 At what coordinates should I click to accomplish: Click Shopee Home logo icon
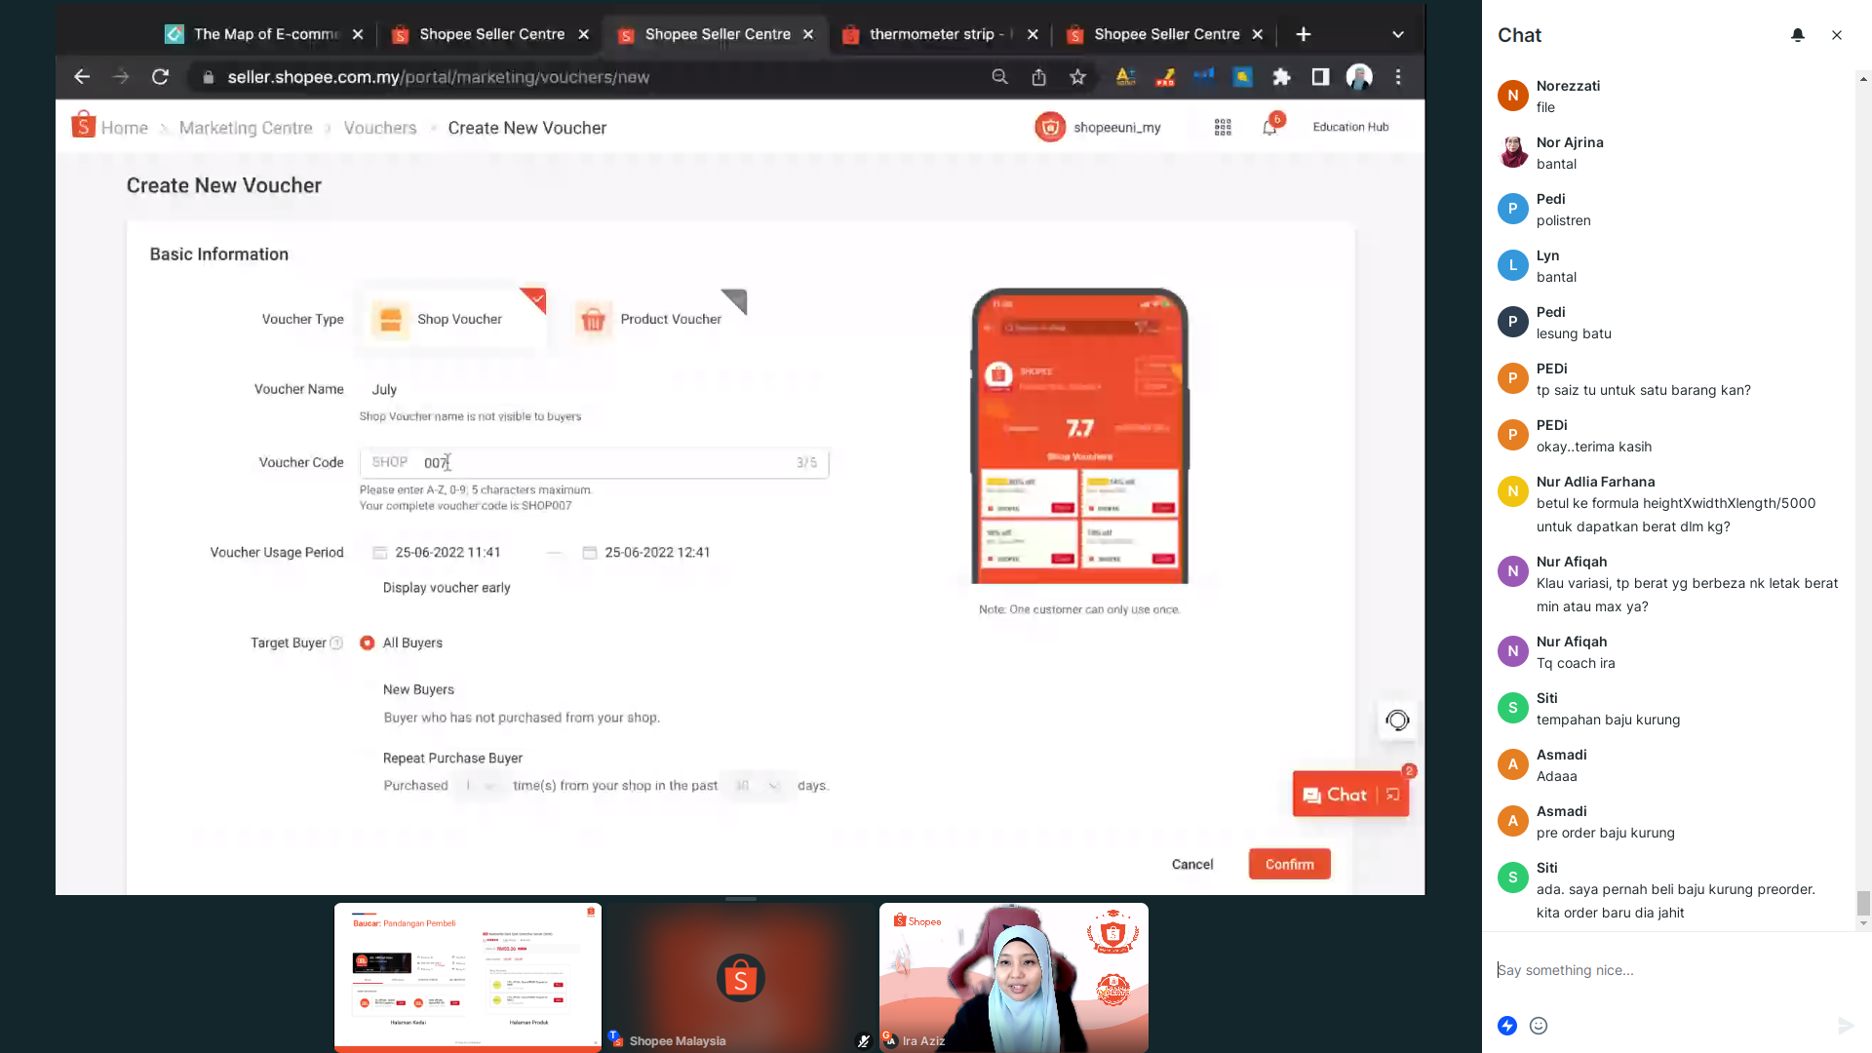[83, 126]
